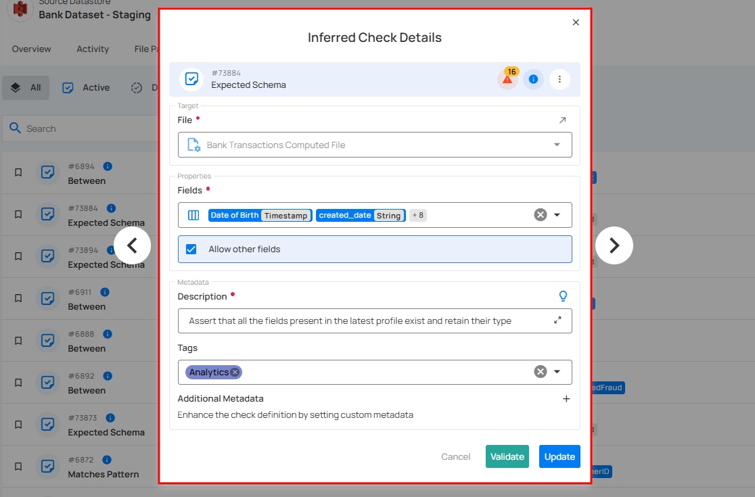Click the warning triangle with 16 anomalies badge
Image resolution: width=755 pixels, height=497 pixels.
pyautogui.click(x=507, y=79)
